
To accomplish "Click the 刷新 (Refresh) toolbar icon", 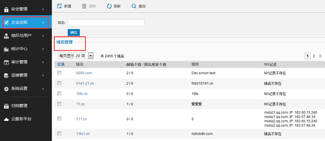I will (109, 6).
